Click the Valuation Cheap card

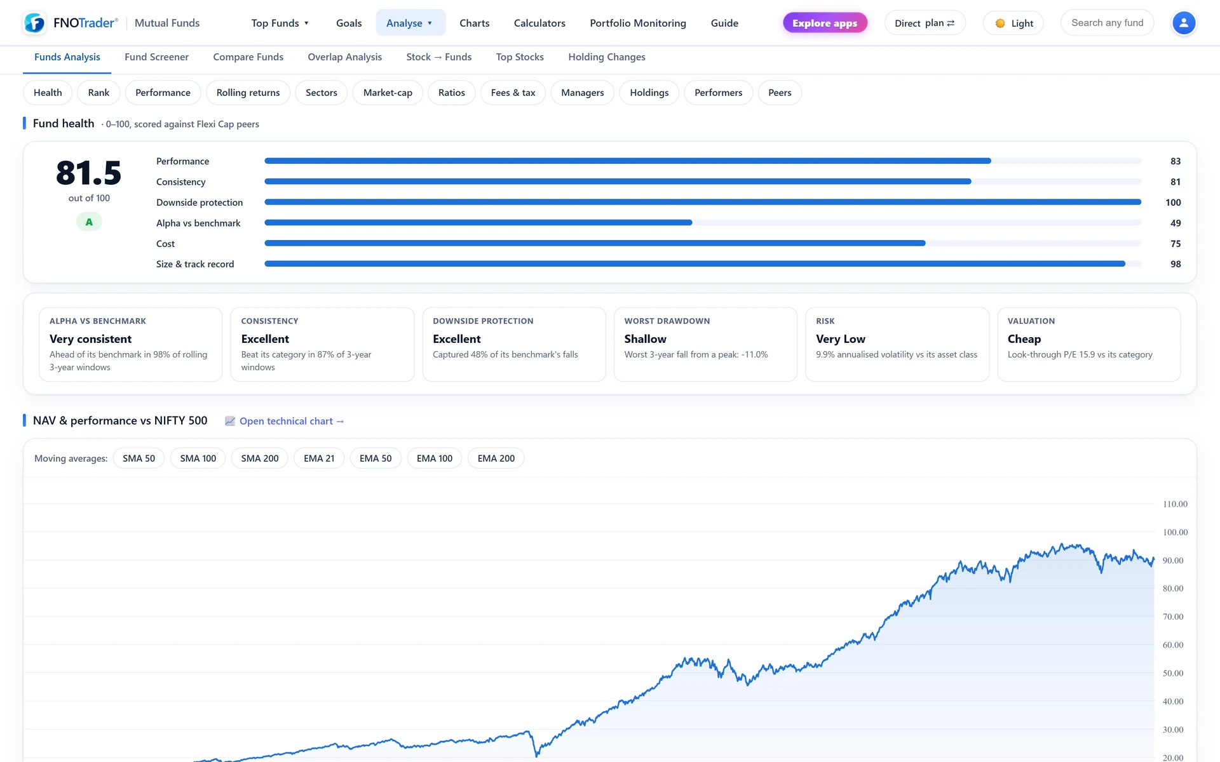pos(1088,344)
